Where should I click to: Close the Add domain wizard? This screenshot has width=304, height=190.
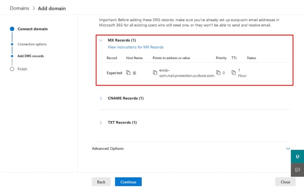[285, 182]
